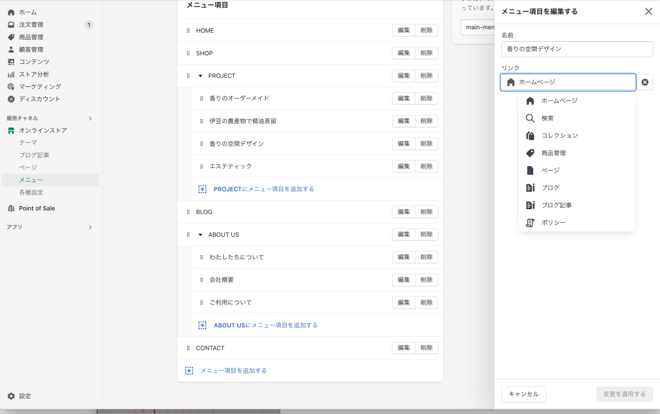Click 削除 for the BLOG row
The width and height of the screenshot is (660, 414).
tap(427, 212)
